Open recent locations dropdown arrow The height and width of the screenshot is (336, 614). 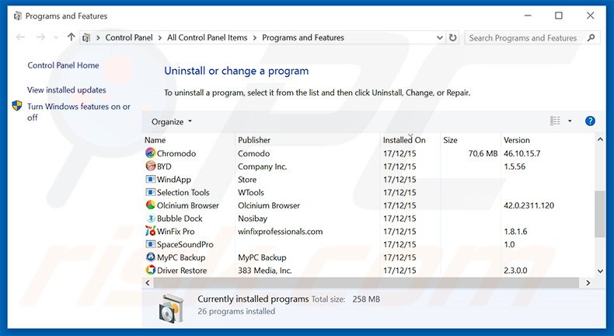point(56,37)
